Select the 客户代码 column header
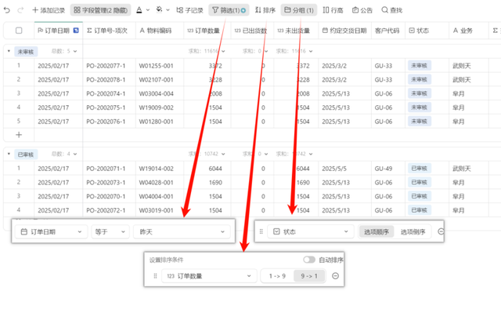The image size is (501, 331). click(x=388, y=31)
